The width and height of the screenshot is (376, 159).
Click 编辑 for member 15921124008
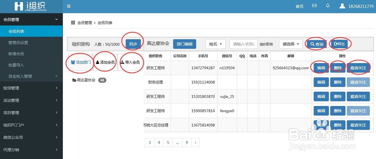(x=321, y=82)
